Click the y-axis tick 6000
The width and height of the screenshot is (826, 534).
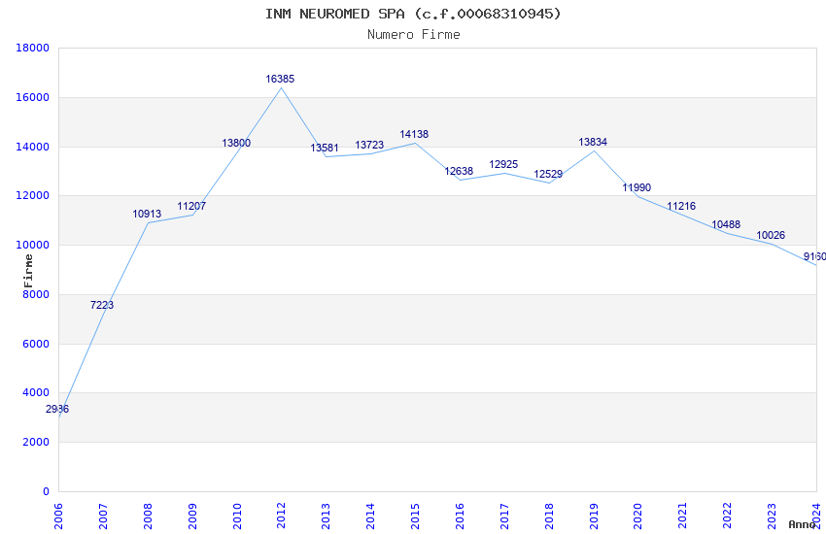pos(36,344)
